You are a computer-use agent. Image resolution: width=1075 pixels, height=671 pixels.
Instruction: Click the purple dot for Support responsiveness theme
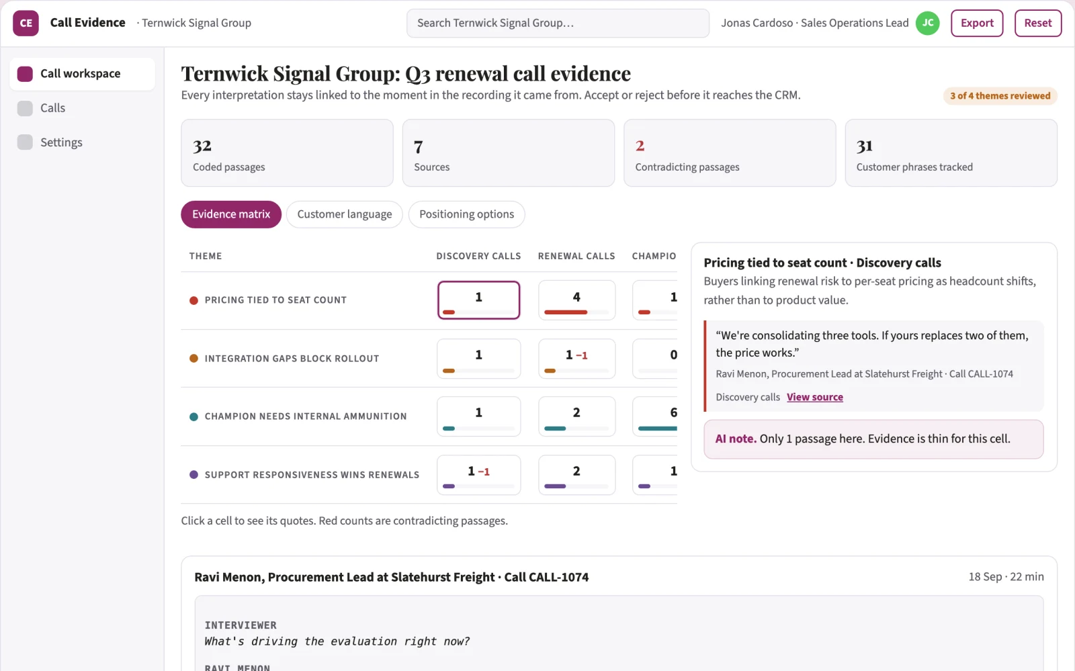tap(193, 475)
